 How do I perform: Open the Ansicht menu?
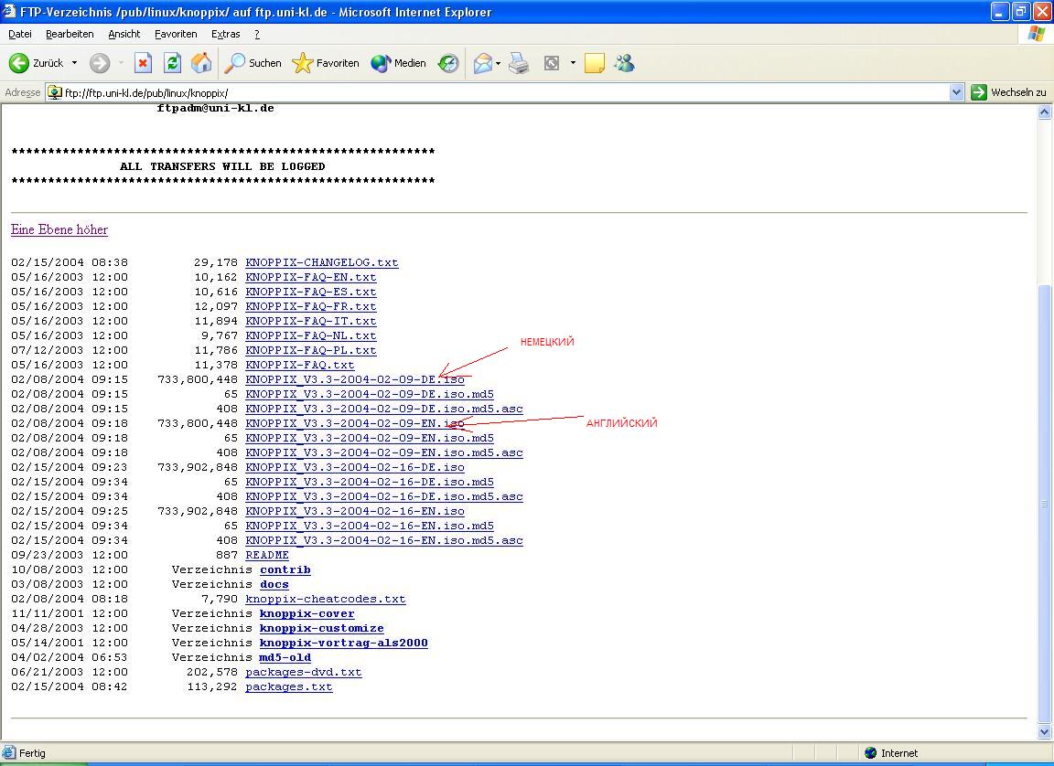pyautogui.click(x=124, y=34)
